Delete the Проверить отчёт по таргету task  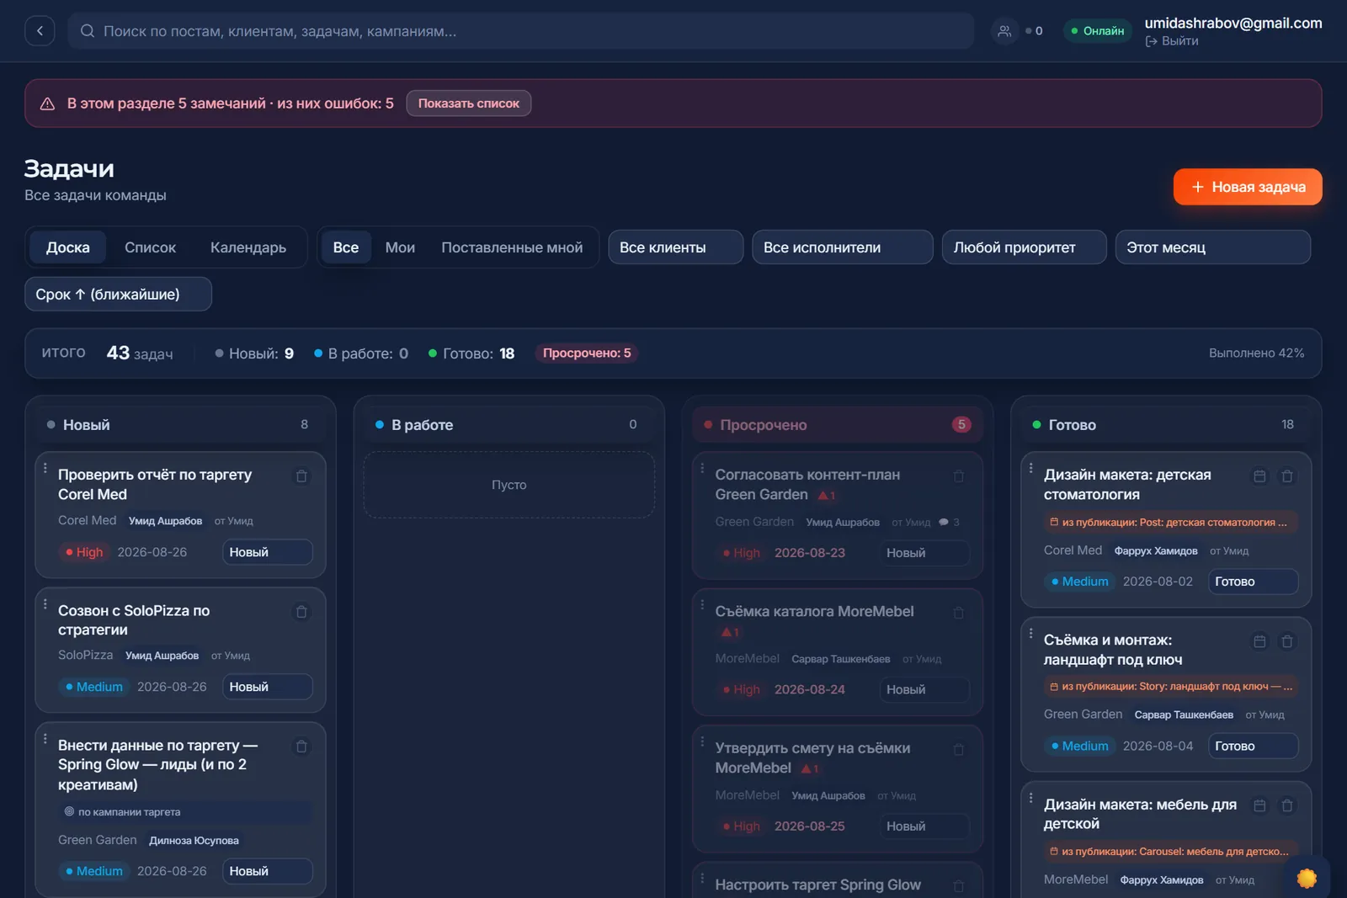pyautogui.click(x=301, y=476)
